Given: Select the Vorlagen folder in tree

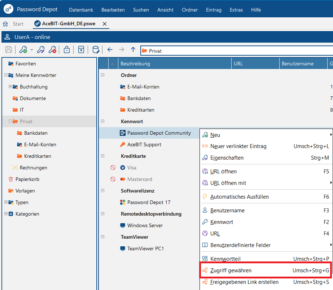Looking at the screenshot, I should click(x=25, y=191).
